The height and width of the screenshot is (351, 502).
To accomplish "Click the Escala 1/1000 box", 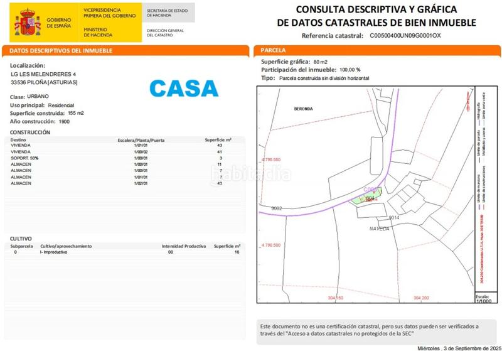I will (483, 298).
